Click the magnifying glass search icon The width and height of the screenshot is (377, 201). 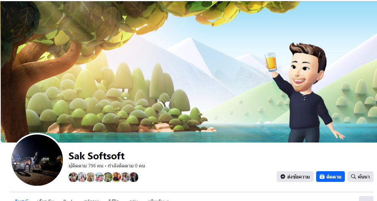coord(353,177)
